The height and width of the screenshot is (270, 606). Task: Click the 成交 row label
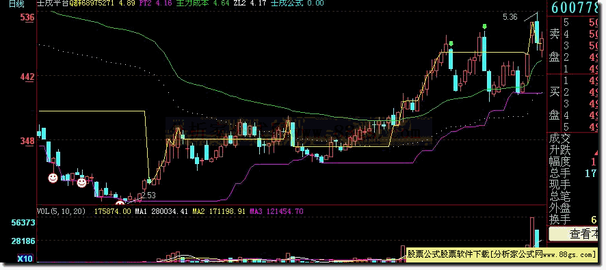click(560, 138)
